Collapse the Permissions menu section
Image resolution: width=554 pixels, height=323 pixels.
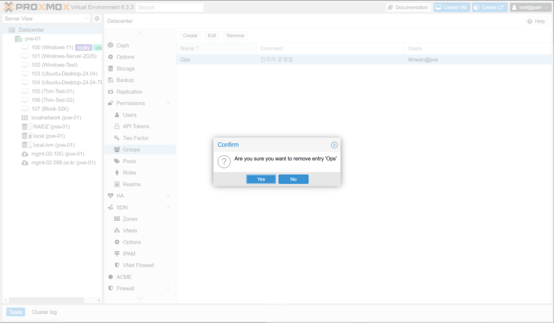pos(168,103)
